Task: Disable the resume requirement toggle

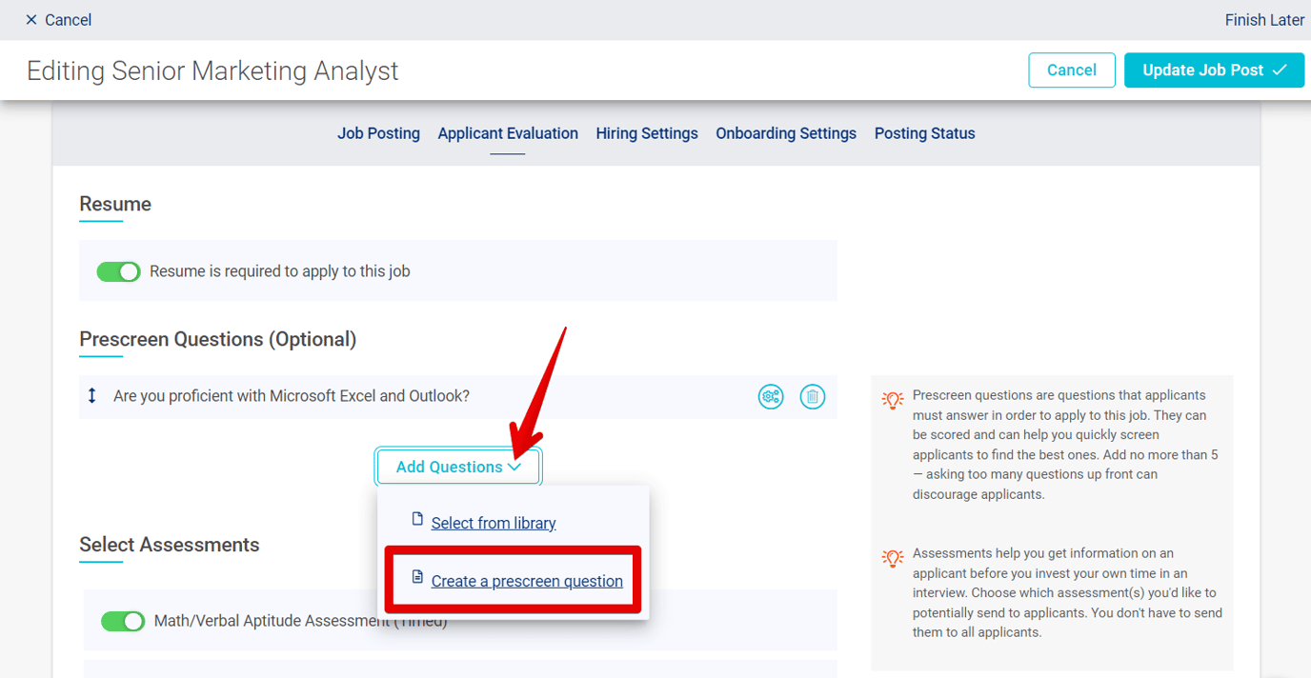Action: coord(118,270)
